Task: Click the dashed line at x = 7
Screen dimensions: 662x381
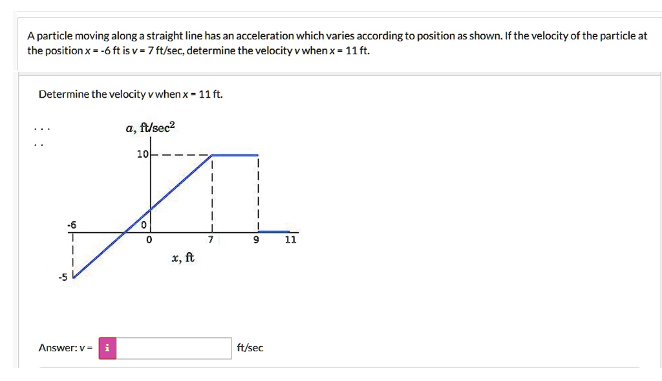Action: tap(213, 194)
